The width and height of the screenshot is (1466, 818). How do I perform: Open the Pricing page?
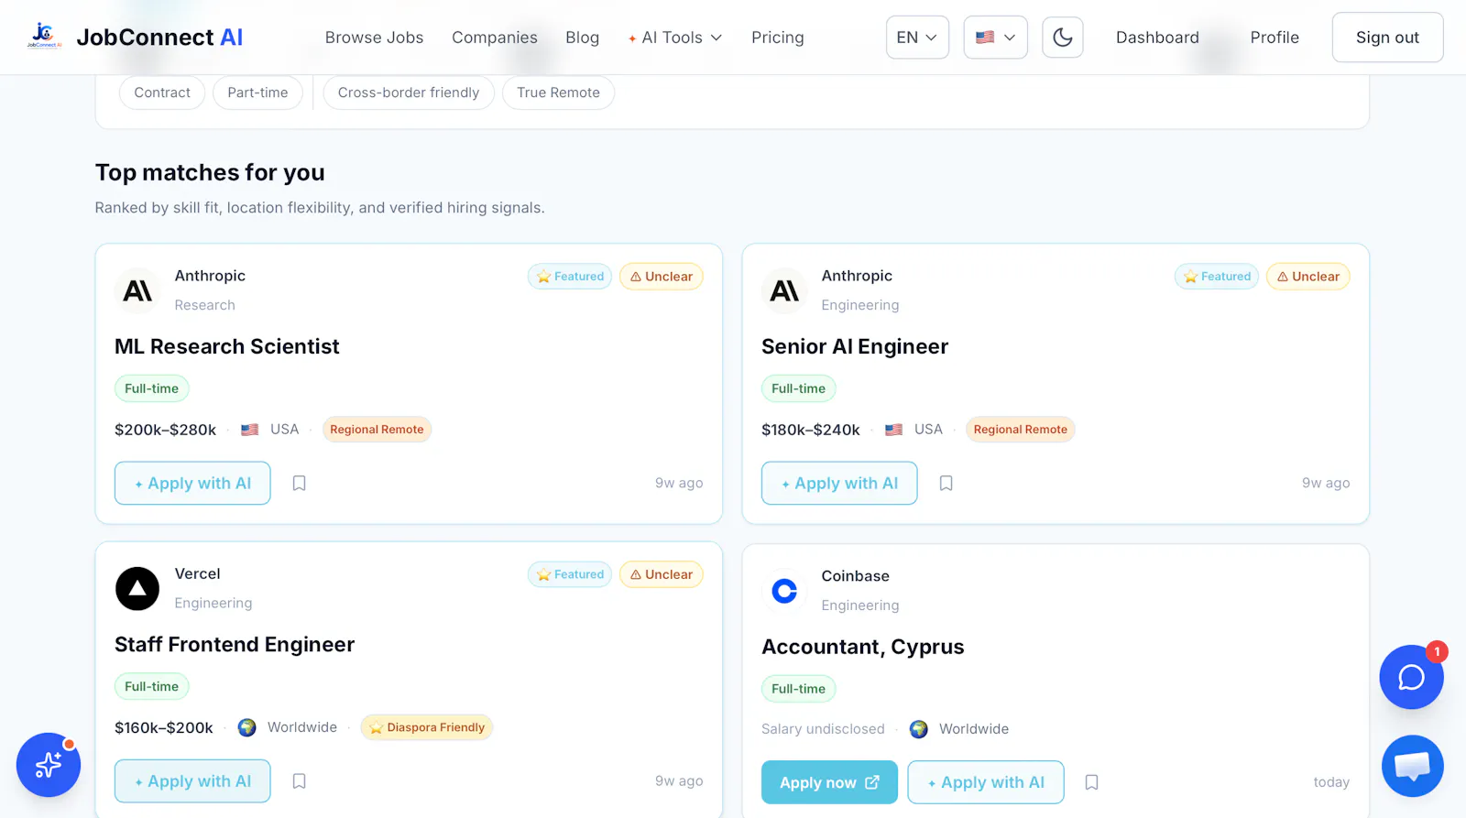pyautogui.click(x=778, y=38)
